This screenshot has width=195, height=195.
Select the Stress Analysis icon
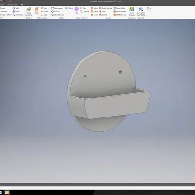[x=132, y=11]
